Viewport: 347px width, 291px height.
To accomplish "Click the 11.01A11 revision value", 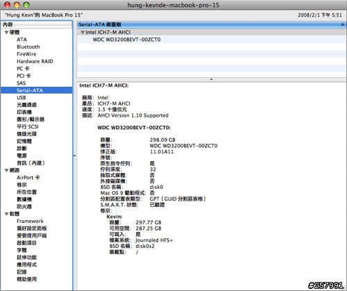I will (x=162, y=151).
